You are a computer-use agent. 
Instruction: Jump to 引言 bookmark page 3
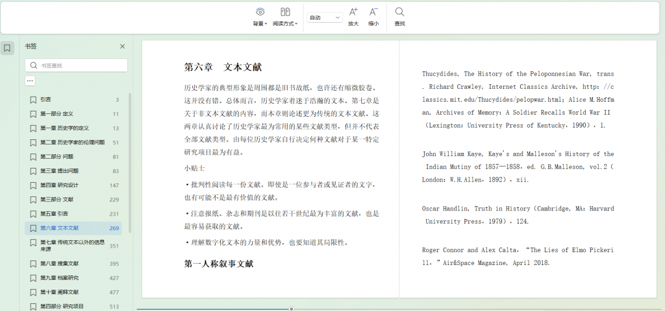73,100
